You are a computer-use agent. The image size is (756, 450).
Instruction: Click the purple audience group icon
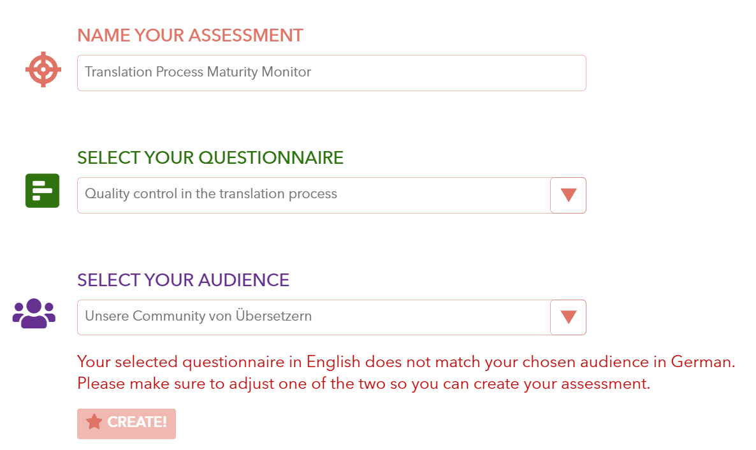[34, 314]
